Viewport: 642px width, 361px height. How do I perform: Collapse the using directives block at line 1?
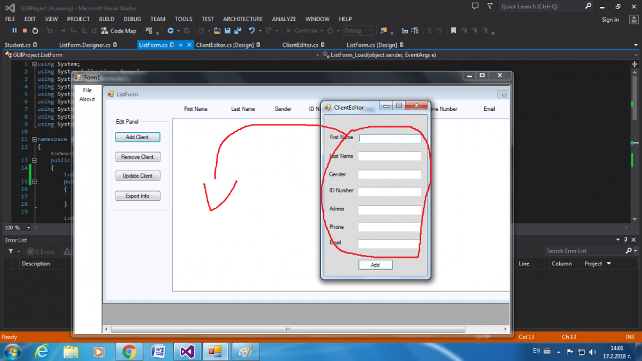click(x=35, y=64)
